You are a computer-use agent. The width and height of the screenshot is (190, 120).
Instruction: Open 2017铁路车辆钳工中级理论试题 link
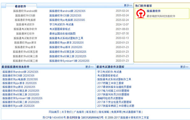point(116,106)
